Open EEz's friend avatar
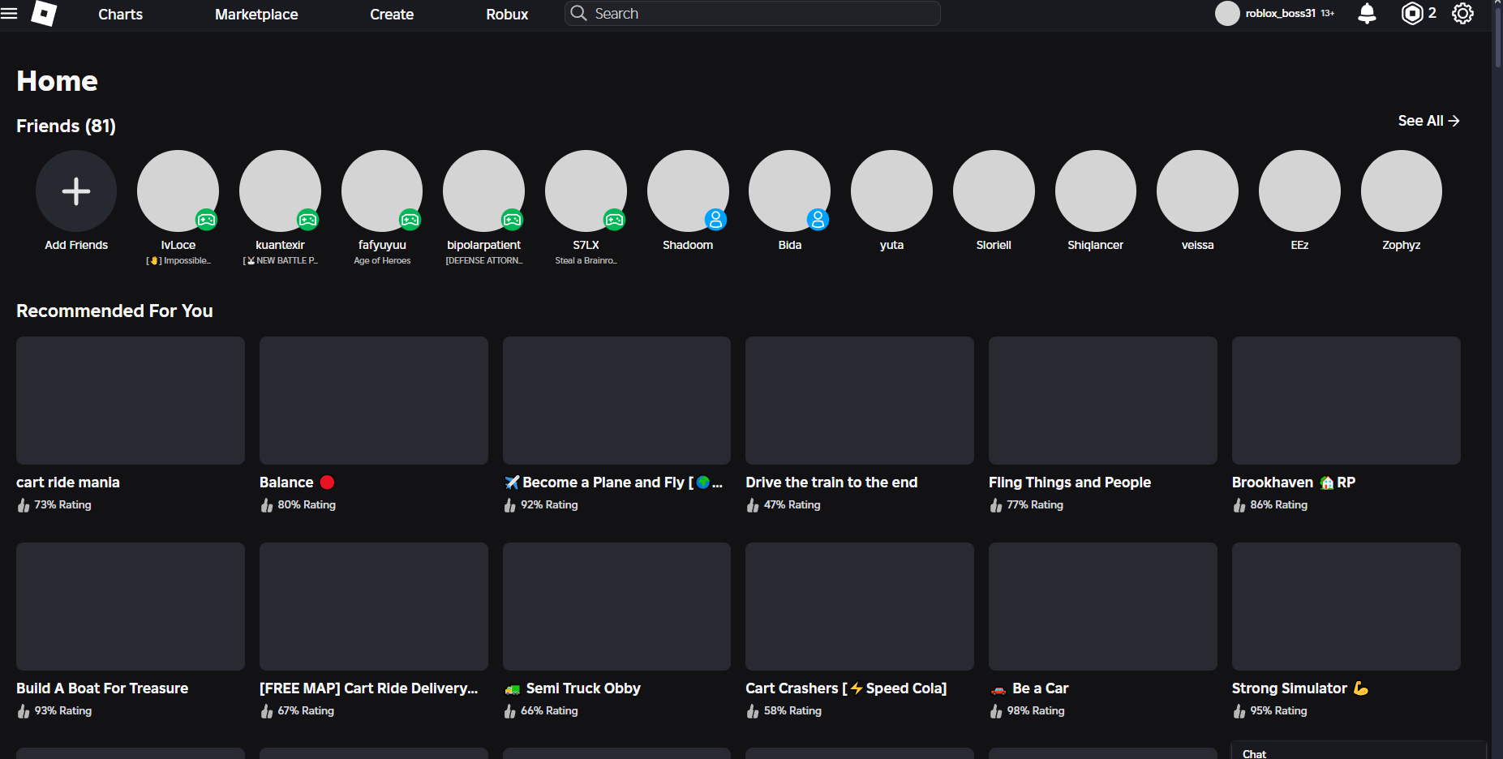This screenshot has width=1503, height=759. [1299, 191]
